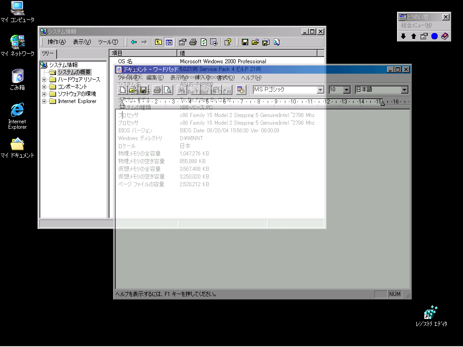463x347 pixels.
Task: Click the マイ ドキュメント desktop icon
Action: (18, 148)
